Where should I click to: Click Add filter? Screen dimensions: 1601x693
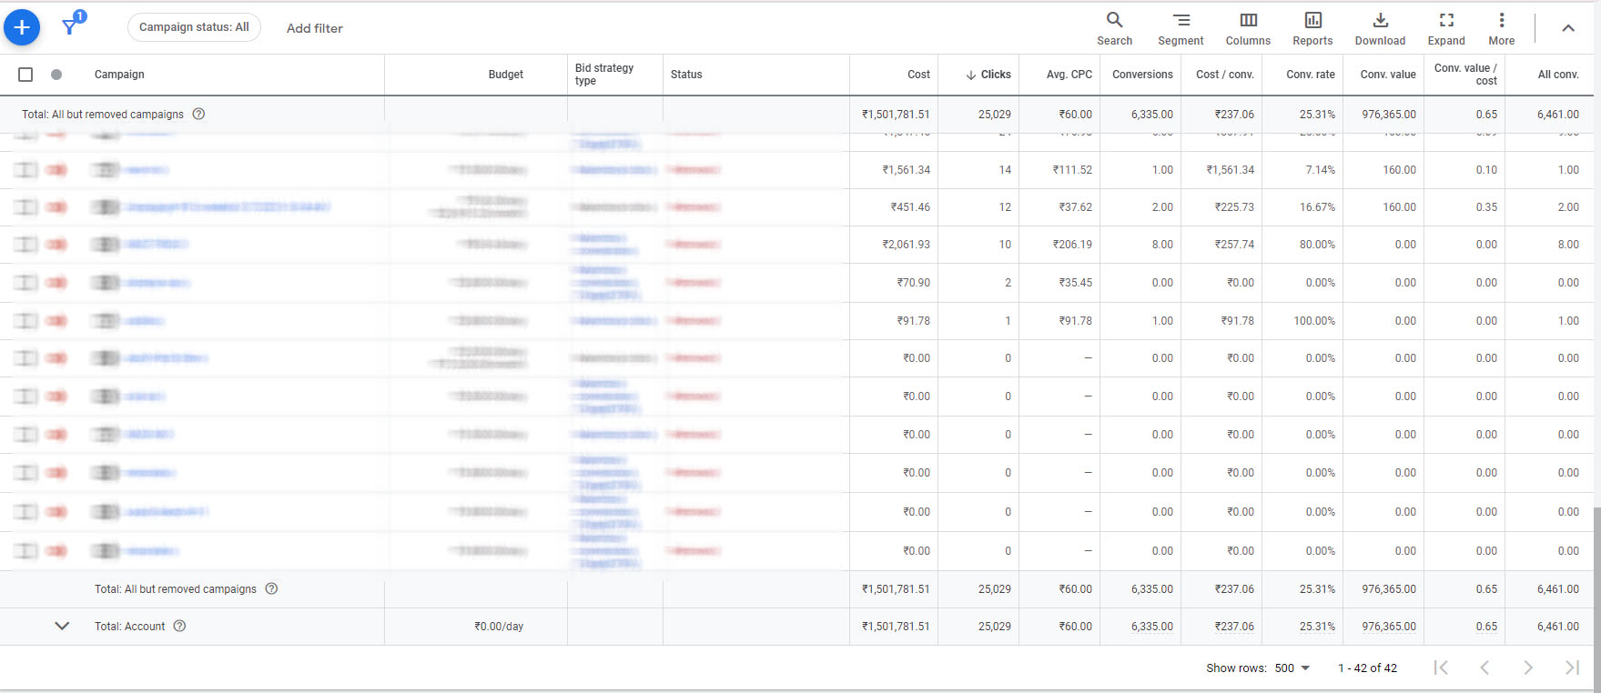coord(315,28)
